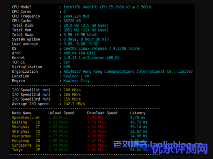The width and height of the screenshot is (213, 159).
Task: Select the KVM virtualization value
Action: click(x=67, y=67)
